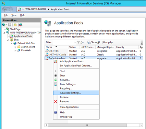Click the Create Connection globe icon
The width and height of the screenshot is (146, 129).
pos(4,25)
